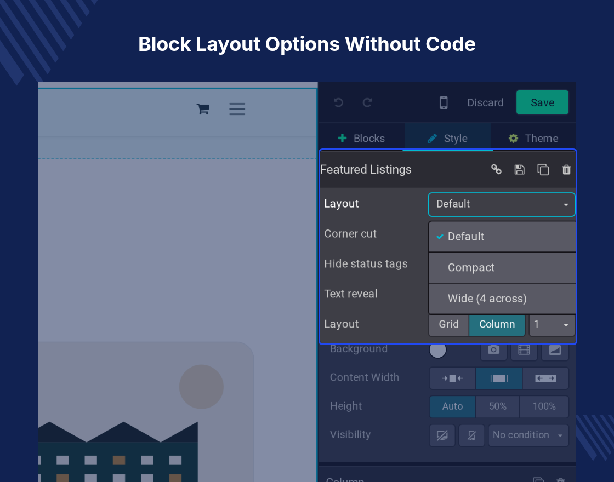Set Height to 100%
Viewport: 614px width, 482px height.
coord(544,406)
